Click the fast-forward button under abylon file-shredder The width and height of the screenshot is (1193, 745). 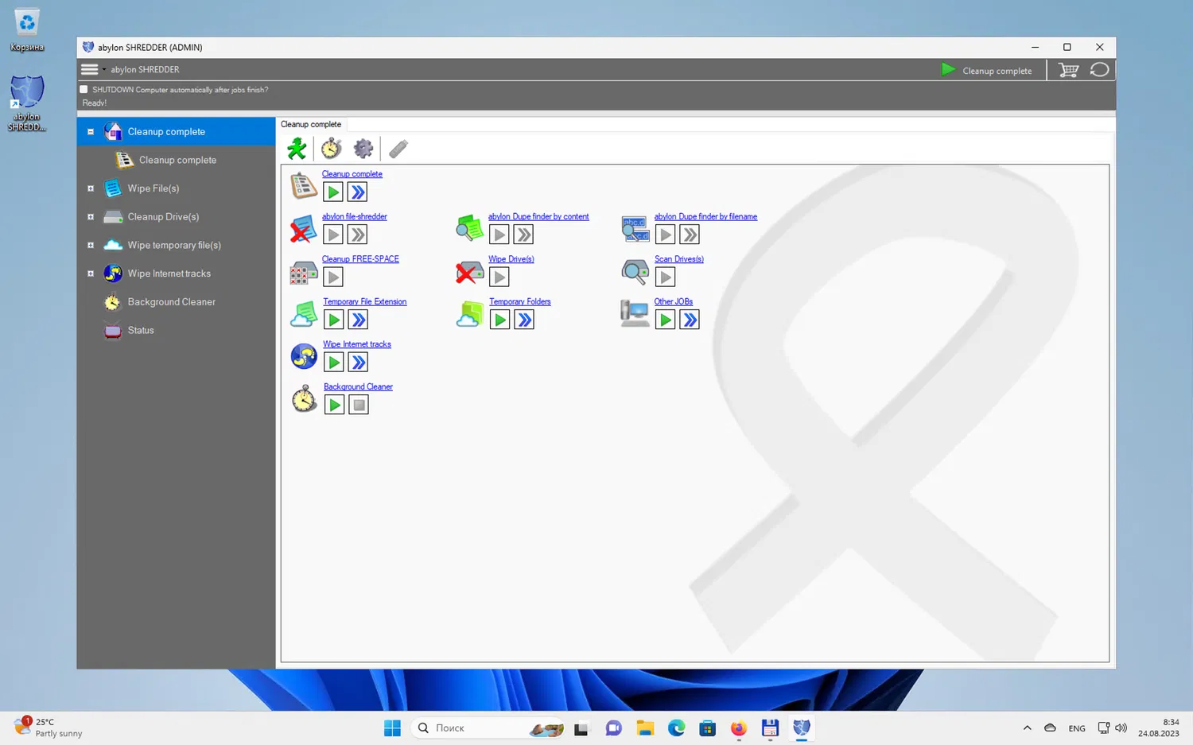(358, 235)
